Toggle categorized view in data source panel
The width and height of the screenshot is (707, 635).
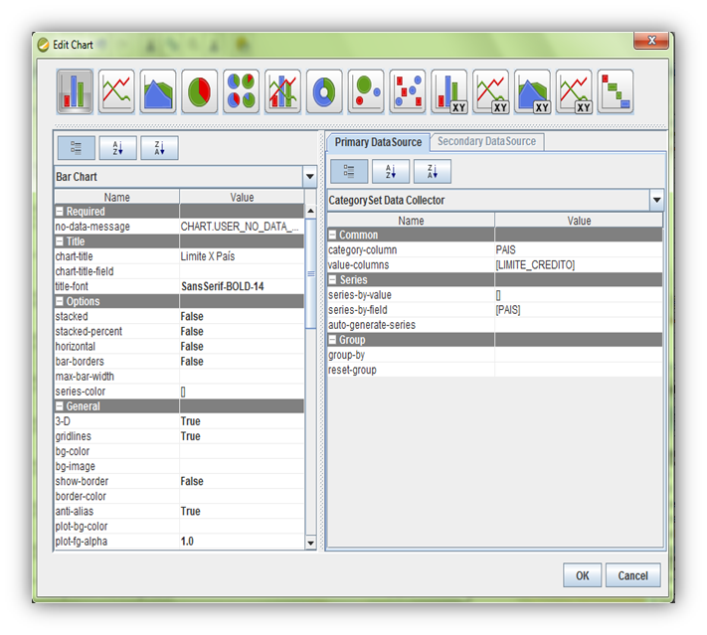[348, 171]
